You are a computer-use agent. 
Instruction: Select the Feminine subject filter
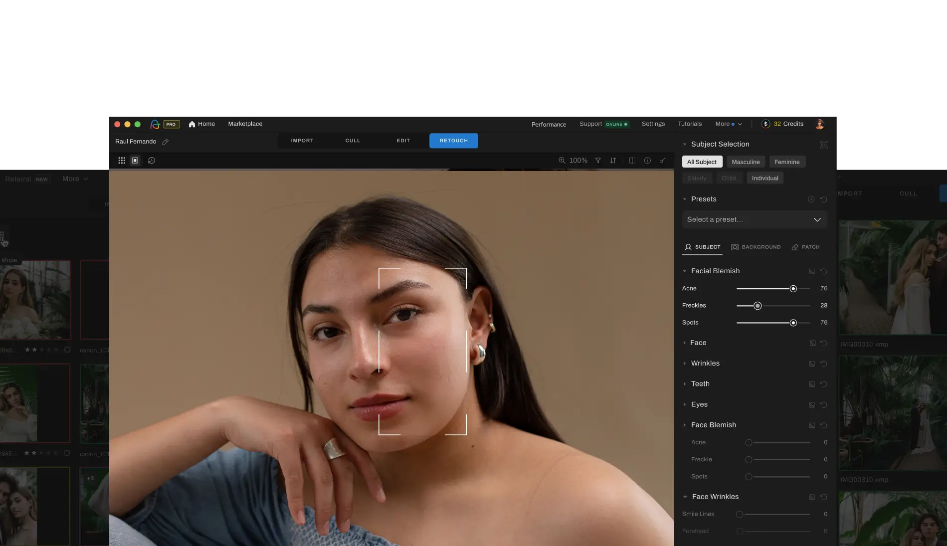click(786, 162)
